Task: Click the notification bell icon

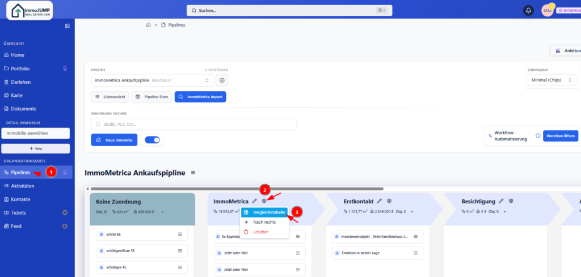Action: click(x=529, y=10)
